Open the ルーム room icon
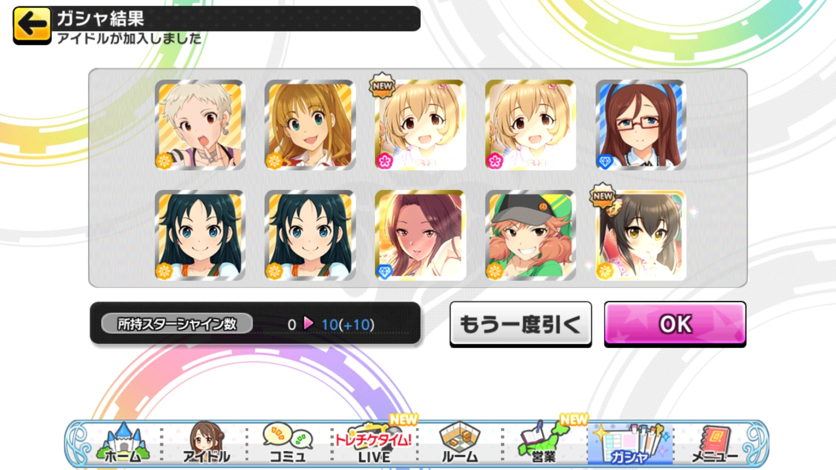The width and height of the screenshot is (836, 470). pos(460,444)
